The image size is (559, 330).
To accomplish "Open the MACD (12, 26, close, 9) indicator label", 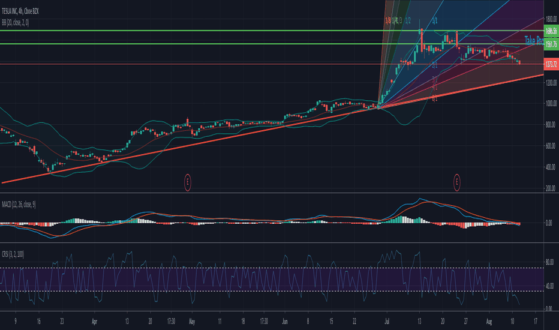I will tap(19, 205).
